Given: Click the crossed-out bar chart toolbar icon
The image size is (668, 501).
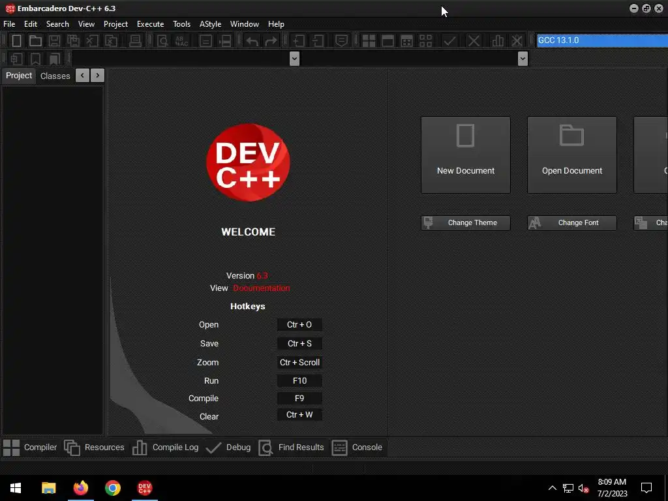Looking at the screenshot, I should pos(517,41).
